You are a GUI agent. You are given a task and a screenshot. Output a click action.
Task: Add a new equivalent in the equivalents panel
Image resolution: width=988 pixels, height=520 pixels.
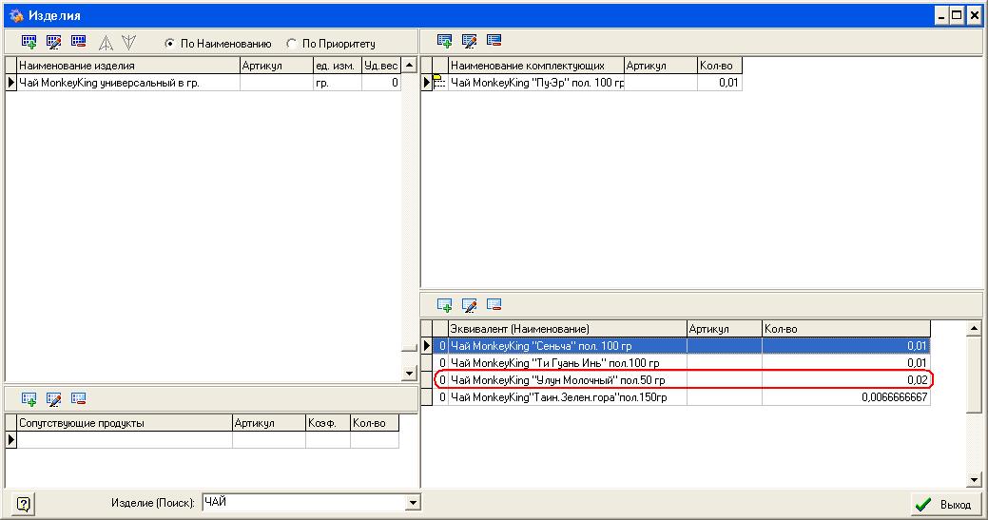coord(444,305)
